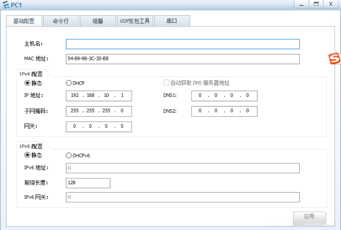The width and height of the screenshot is (341, 230).
Task: Click the DNS2 address field
Action: tap(224, 111)
